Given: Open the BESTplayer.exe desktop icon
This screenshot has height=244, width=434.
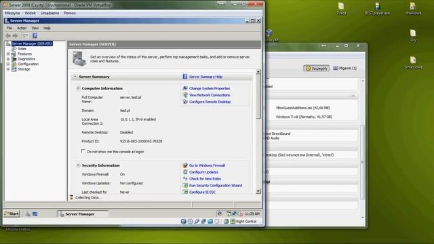Looking at the screenshot, I should coord(377,9).
